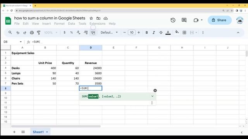Star this spreadsheet document
Screen dimensions: 248x139
click(x=91, y=18)
